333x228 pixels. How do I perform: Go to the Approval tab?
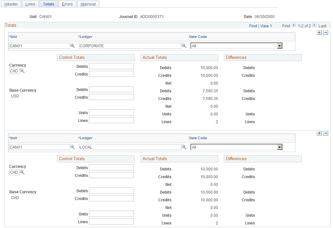tap(88, 4)
